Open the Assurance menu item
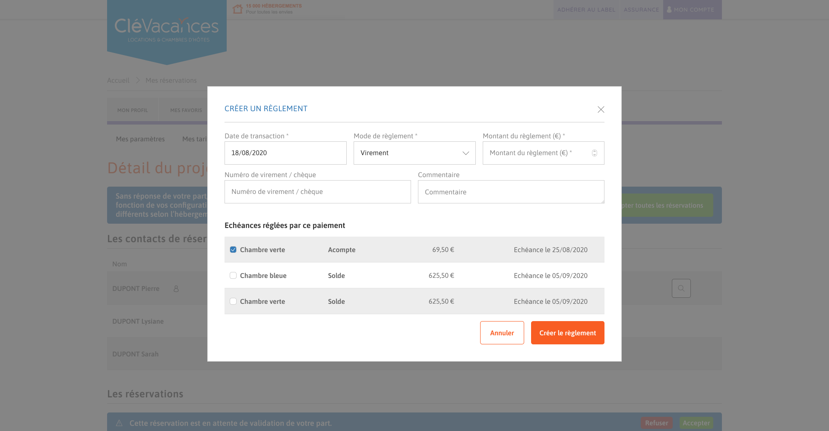Screen dimensions: 829x431 (642, 9)
